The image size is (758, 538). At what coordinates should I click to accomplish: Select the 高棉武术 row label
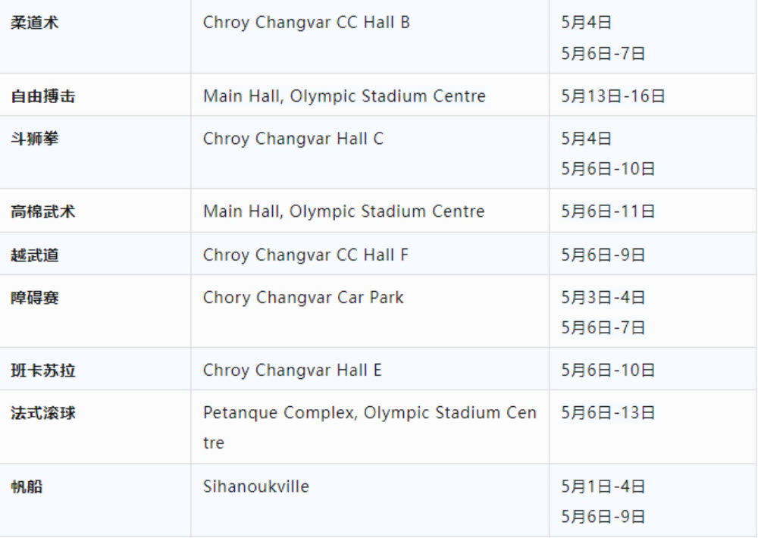pyautogui.click(x=42, y=211)
